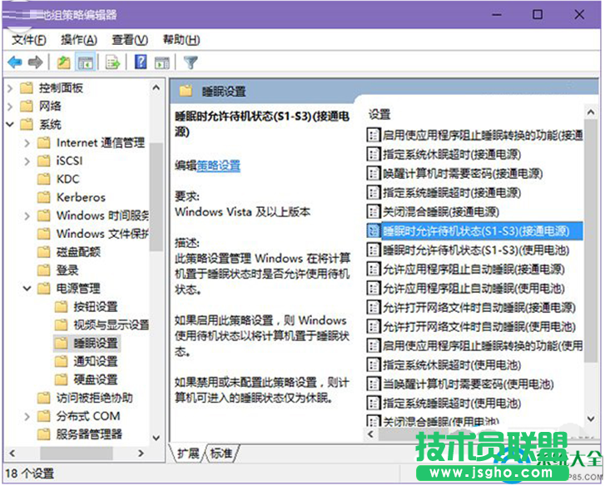Switch to the 标准 tab
The height and width of the screenshot is (486, 605).
221,453
